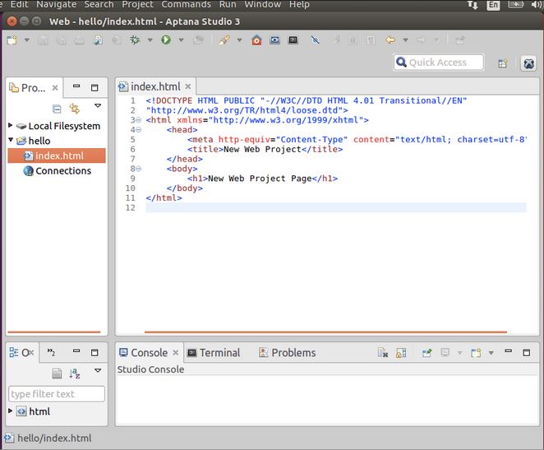Image resolution: width=544 pixels, height=450 pixels.
Task: Switch to the Terminal tab
Action: (x=214, y=353)
